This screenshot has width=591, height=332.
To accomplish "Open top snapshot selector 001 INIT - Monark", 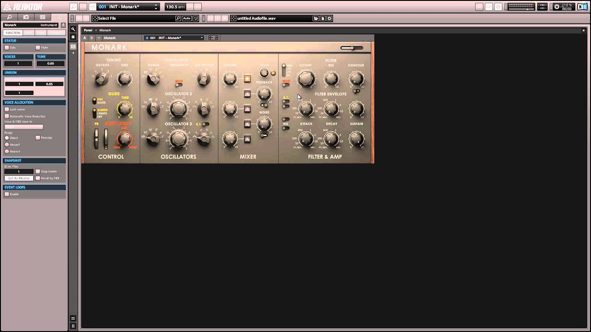I will pos(128,7).
